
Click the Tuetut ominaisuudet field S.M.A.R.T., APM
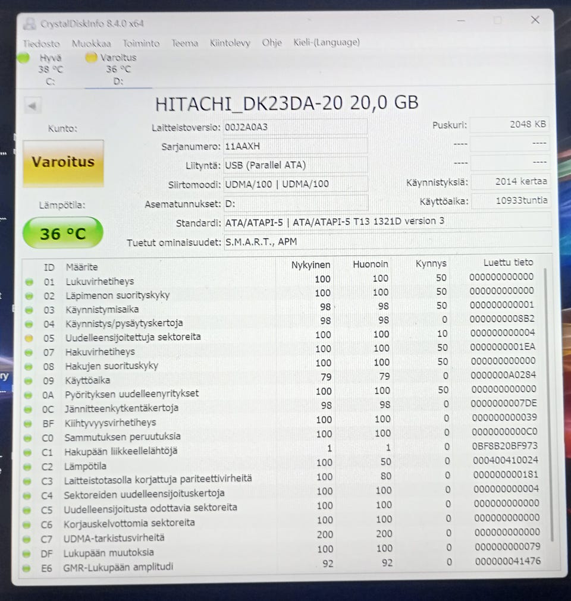pos(387,241)
